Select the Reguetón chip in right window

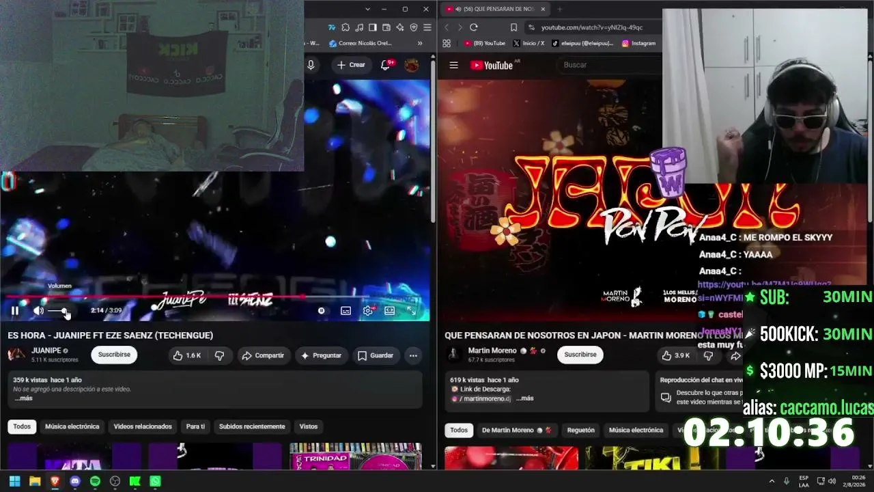click(x=580, y=430)
